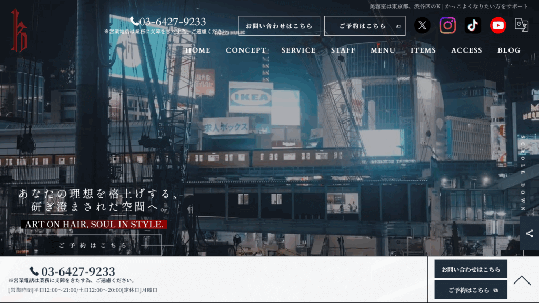539x303 pixels.
Task: Click the footer bar ご予約はこちら button
Action: pyautogui.click(x=471, y=290)
